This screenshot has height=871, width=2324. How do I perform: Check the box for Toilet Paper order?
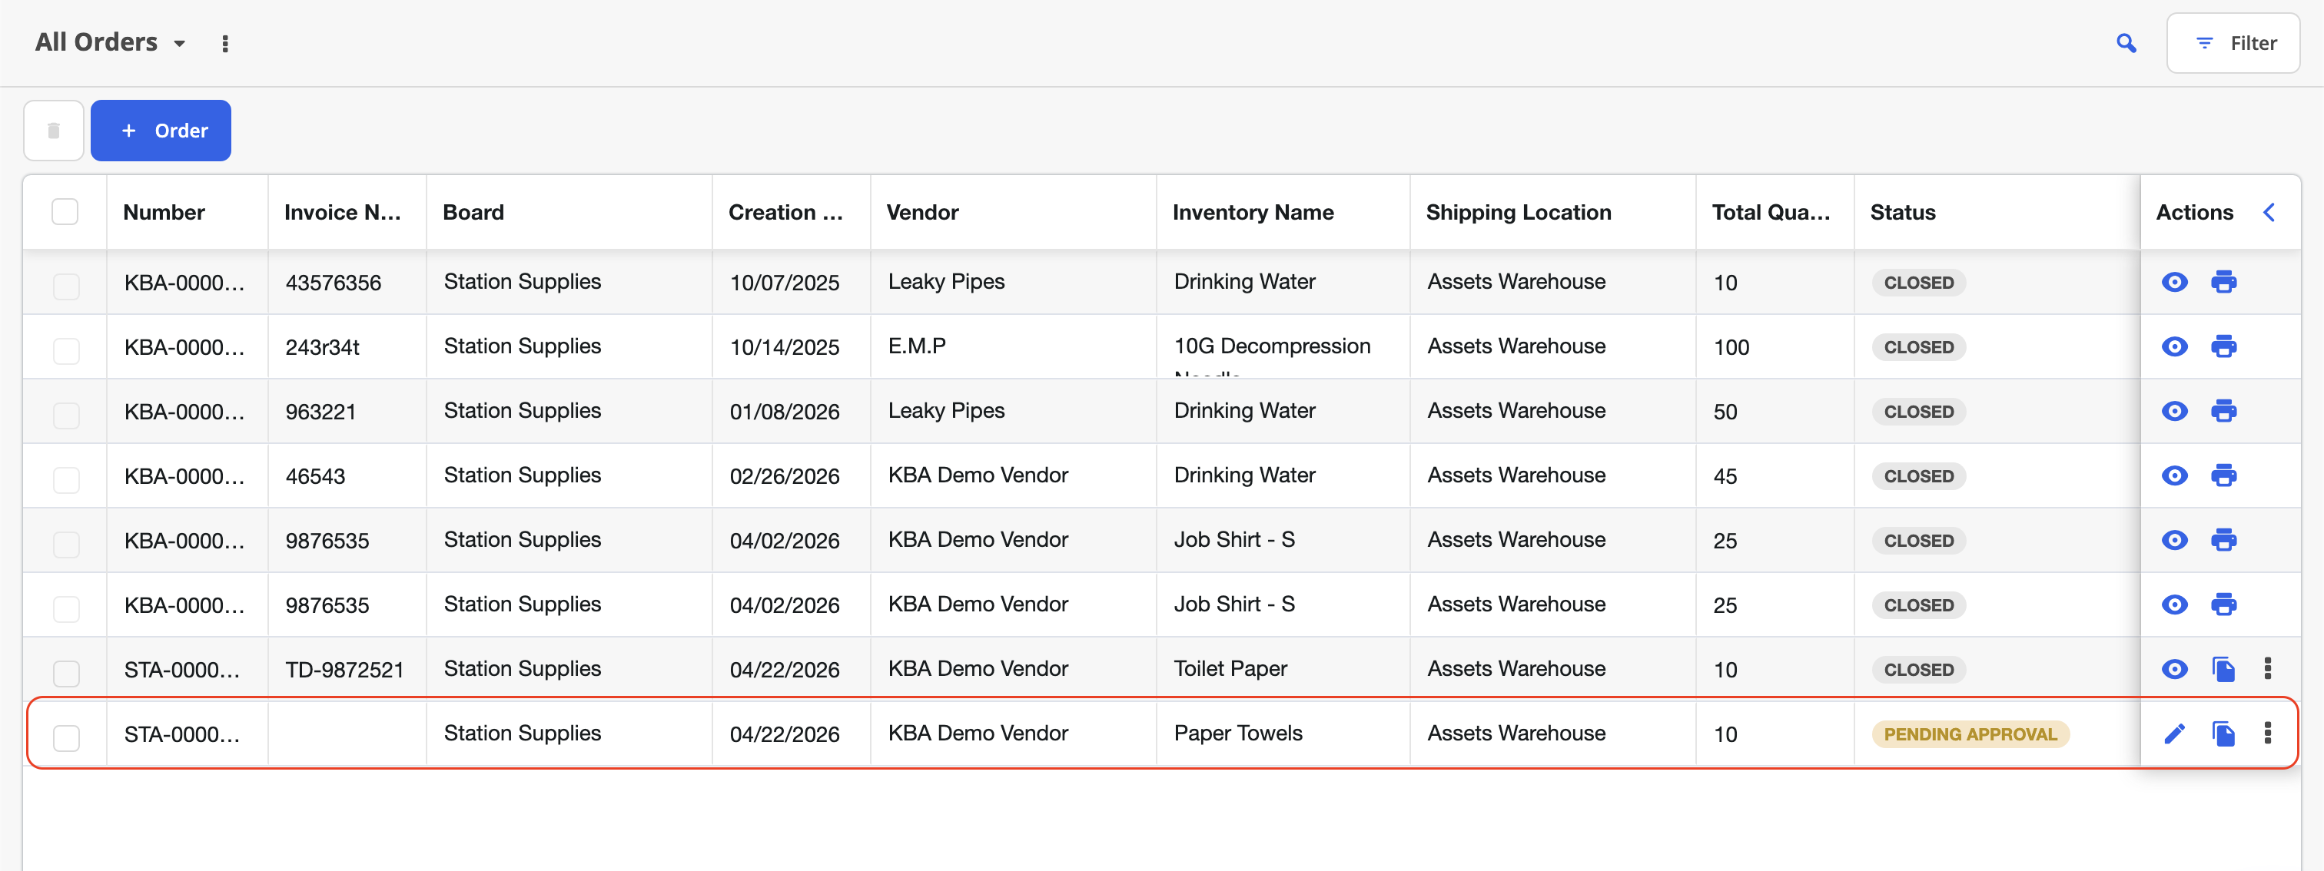66,673
